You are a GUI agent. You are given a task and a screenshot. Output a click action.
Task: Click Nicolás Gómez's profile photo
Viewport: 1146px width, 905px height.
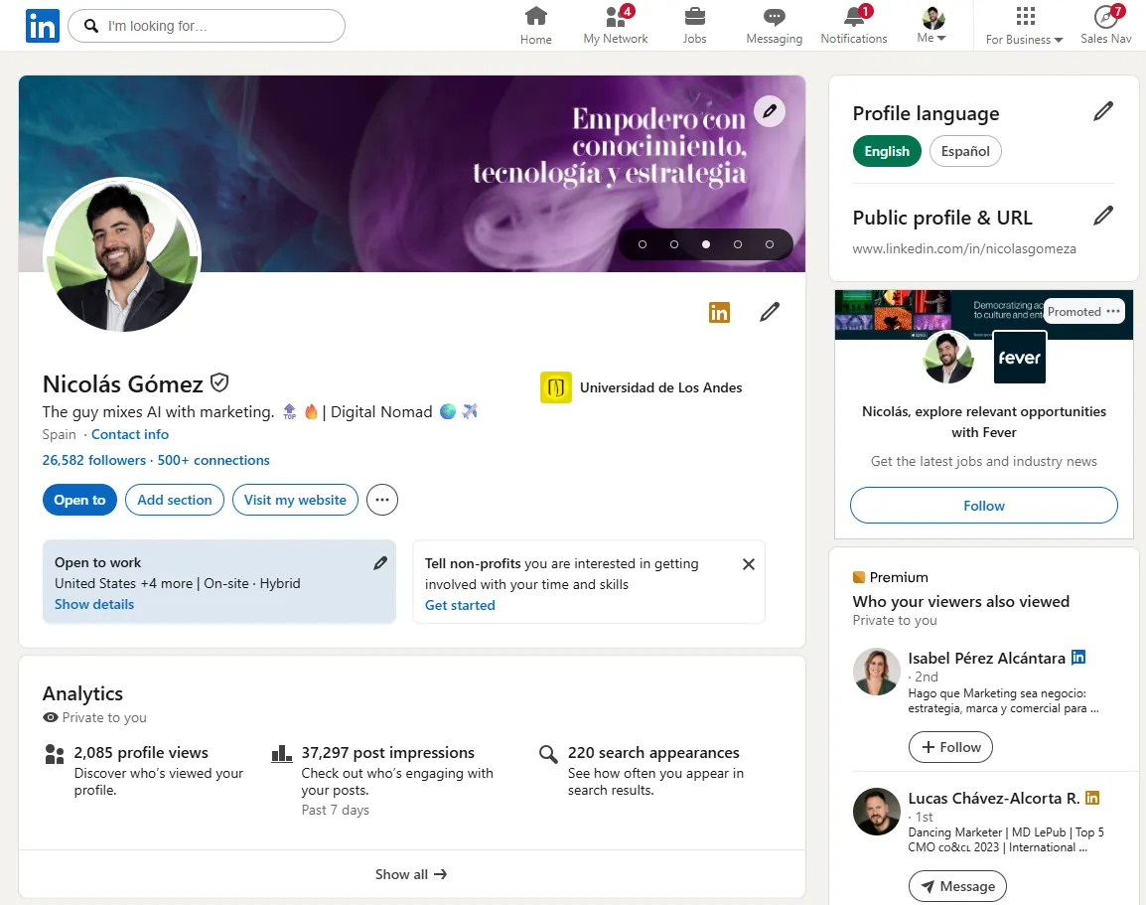tap(122, 253)
